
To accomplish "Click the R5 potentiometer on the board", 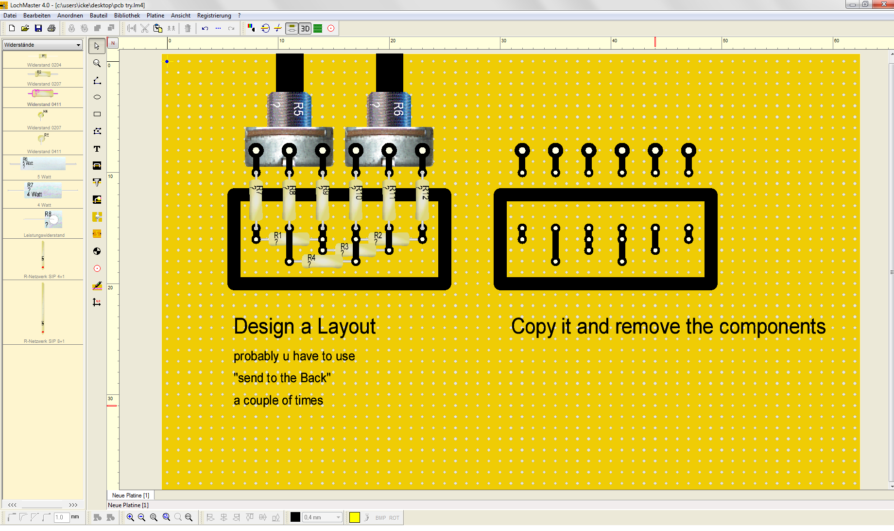I will tap(289, 111).
